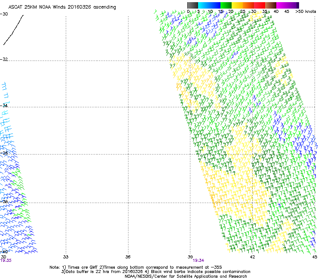
Task: Click the '5' label on the legend
Action: click(x=199, y=12)
